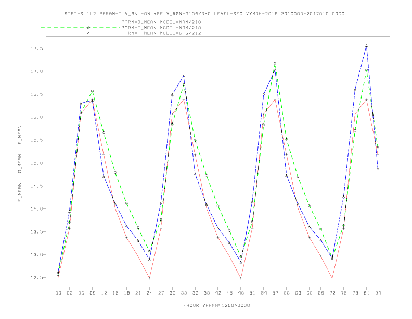Click forecast hour 15 on the x-axis
412x319 pixels.
coord(115,293)
